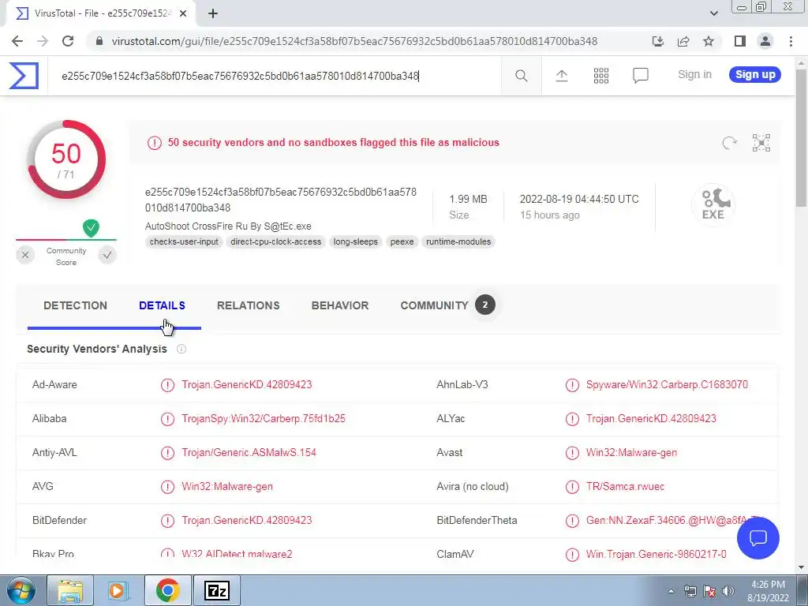The height and width of the screenshot is (606, 808).
Task: Click the file name AutoShoot CrossFire text
Action: pos(228,226)
